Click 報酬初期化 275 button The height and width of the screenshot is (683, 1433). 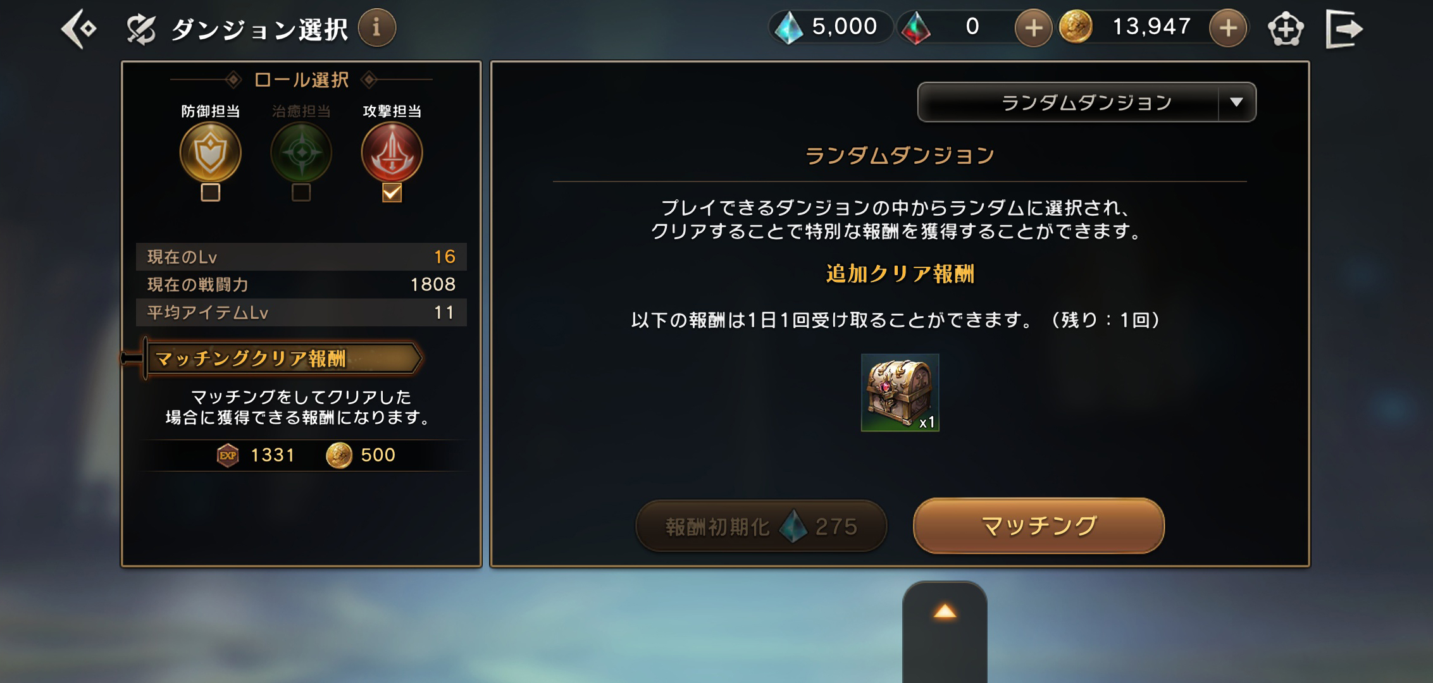pyautogui.click(x=761, y=526)
